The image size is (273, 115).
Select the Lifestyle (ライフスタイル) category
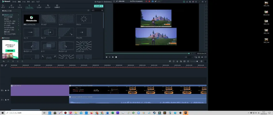point(9,27)
